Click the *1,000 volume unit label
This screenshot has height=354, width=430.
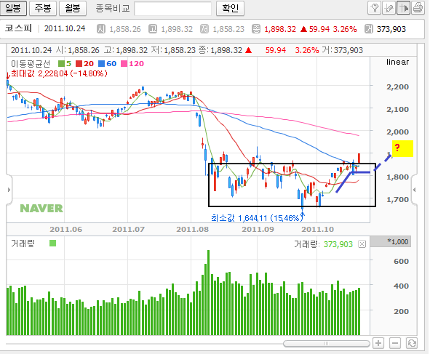pos(397,241)
